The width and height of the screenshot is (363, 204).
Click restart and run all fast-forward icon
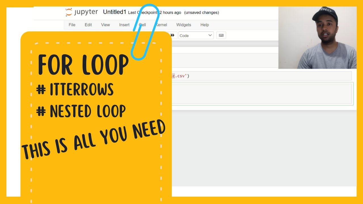[173, 35]
